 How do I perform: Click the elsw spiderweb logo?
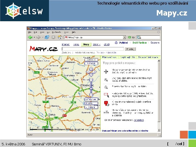(13, 11)
